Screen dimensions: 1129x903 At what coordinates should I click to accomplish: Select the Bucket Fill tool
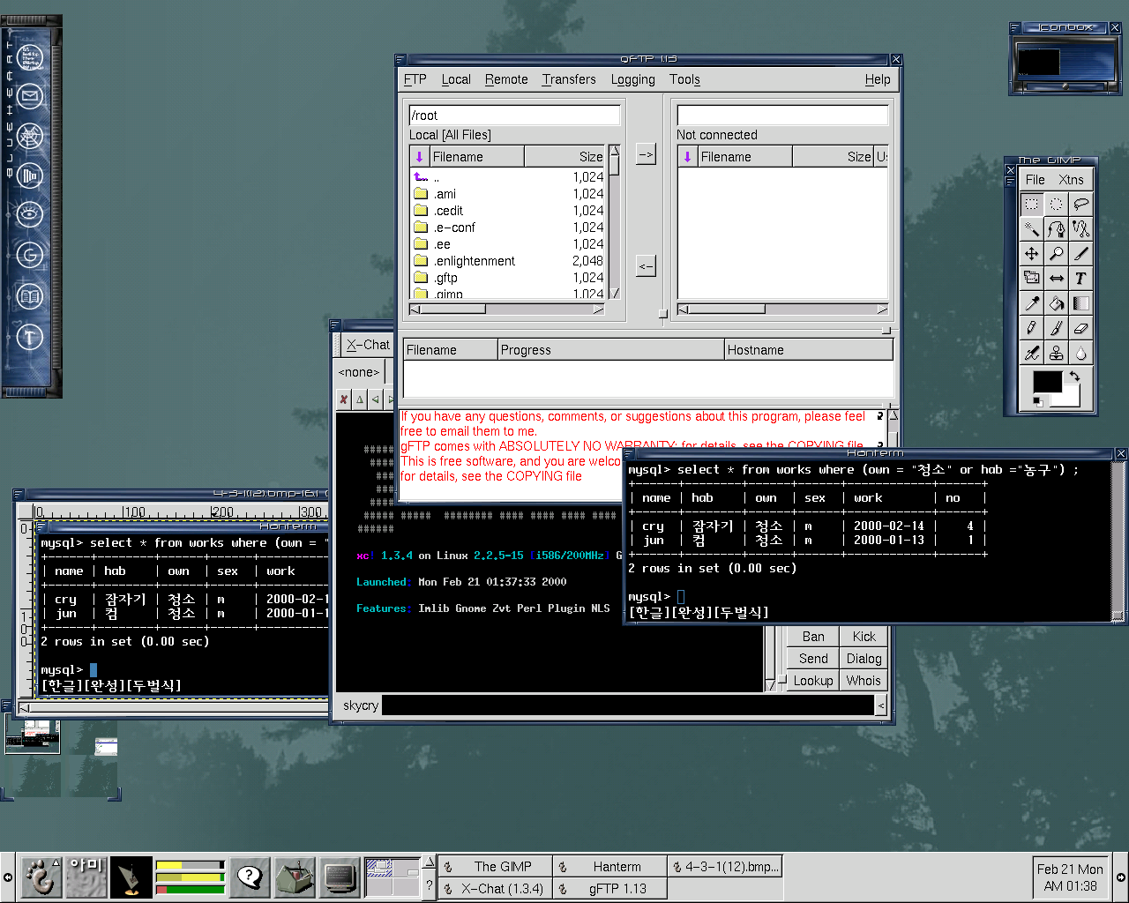[x=1056, y=303]
